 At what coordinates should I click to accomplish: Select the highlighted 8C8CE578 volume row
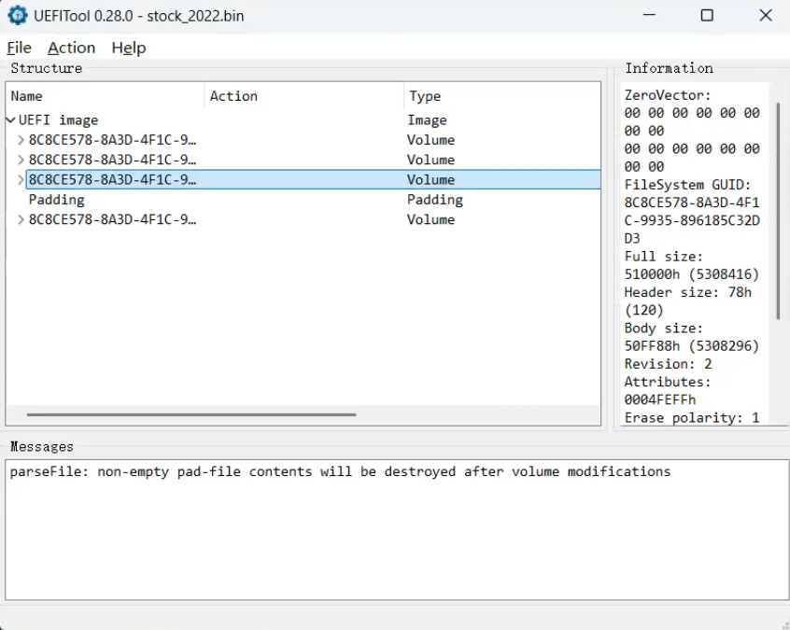[x=313, y=180]
